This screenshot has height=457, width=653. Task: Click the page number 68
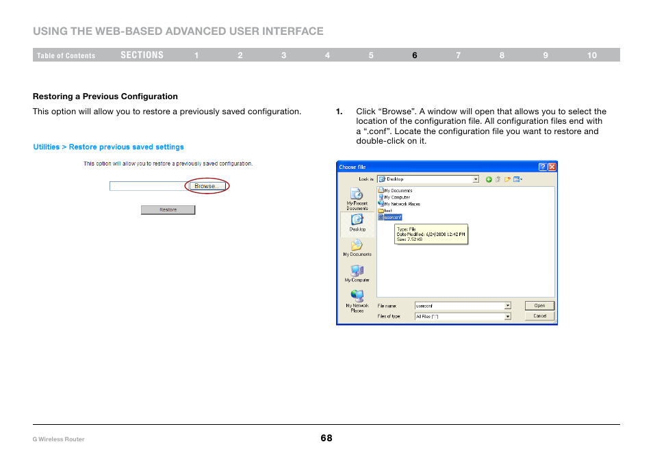pyautogui.click(x=326, y=438)
